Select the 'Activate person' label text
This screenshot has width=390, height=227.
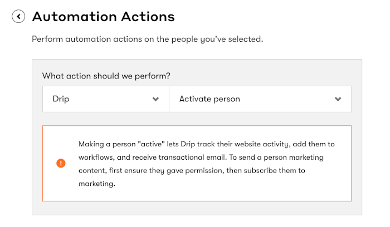[x=209, y=99]
